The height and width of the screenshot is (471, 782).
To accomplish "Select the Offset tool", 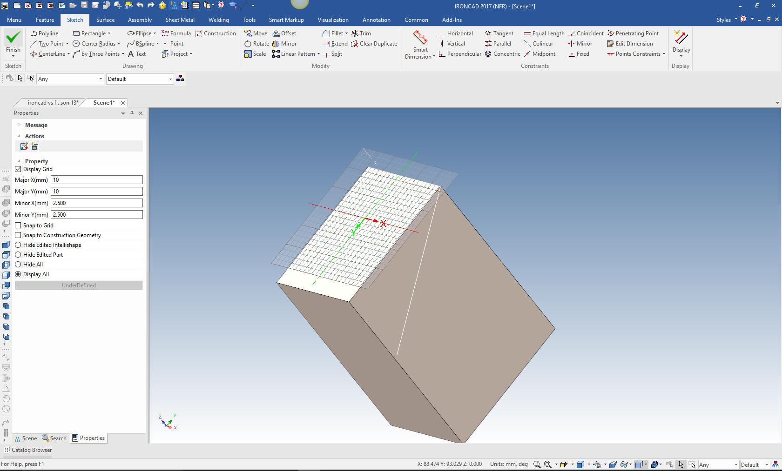I will click(284, 33).
